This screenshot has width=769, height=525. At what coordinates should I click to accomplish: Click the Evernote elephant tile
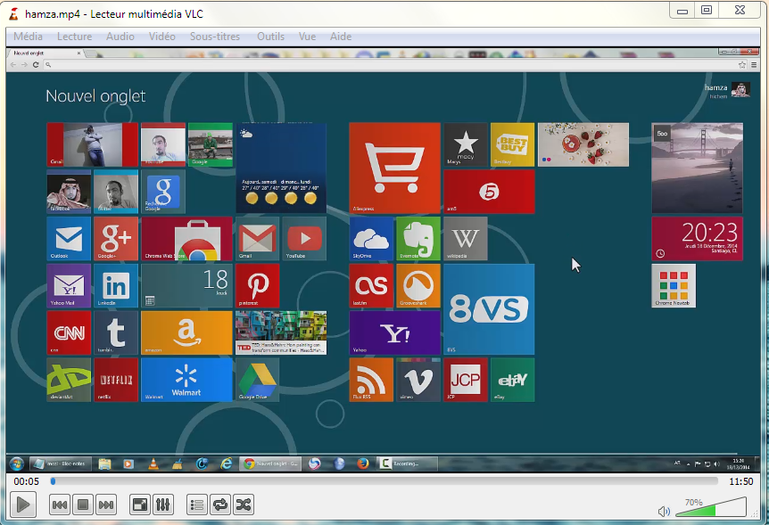click(418, 239)
